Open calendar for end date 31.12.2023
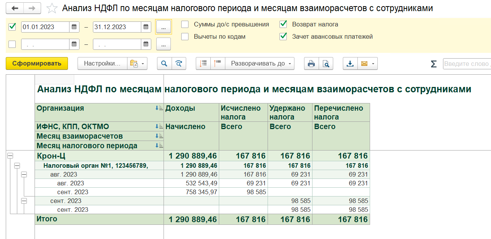Image resolution: width=491 pixels, height=239 pixels. (x=146, y=27)
